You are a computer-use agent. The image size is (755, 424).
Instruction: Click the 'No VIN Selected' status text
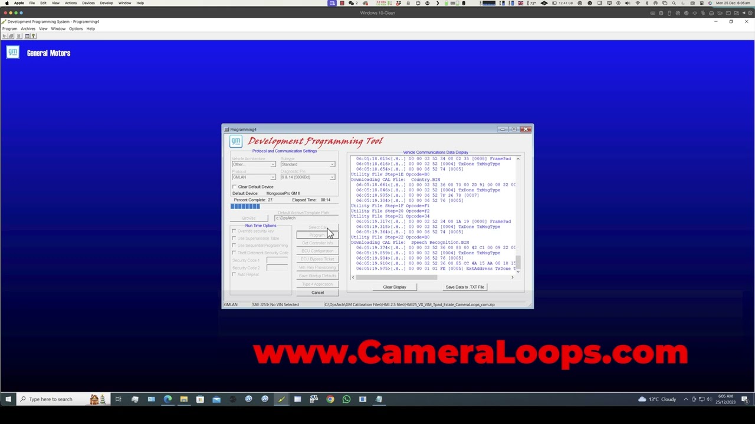point(284,305)
